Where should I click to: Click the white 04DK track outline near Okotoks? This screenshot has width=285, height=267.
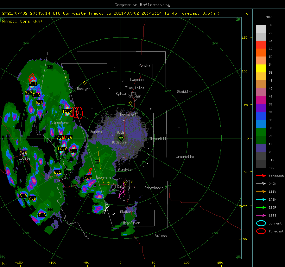click(x=105, y=209)
